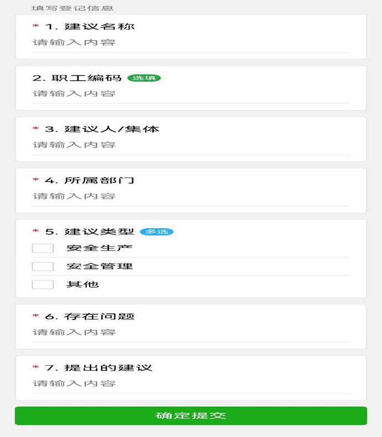Select the 所属部门 text input box
This screenshot has height=437, width=382.
[191, 196]
